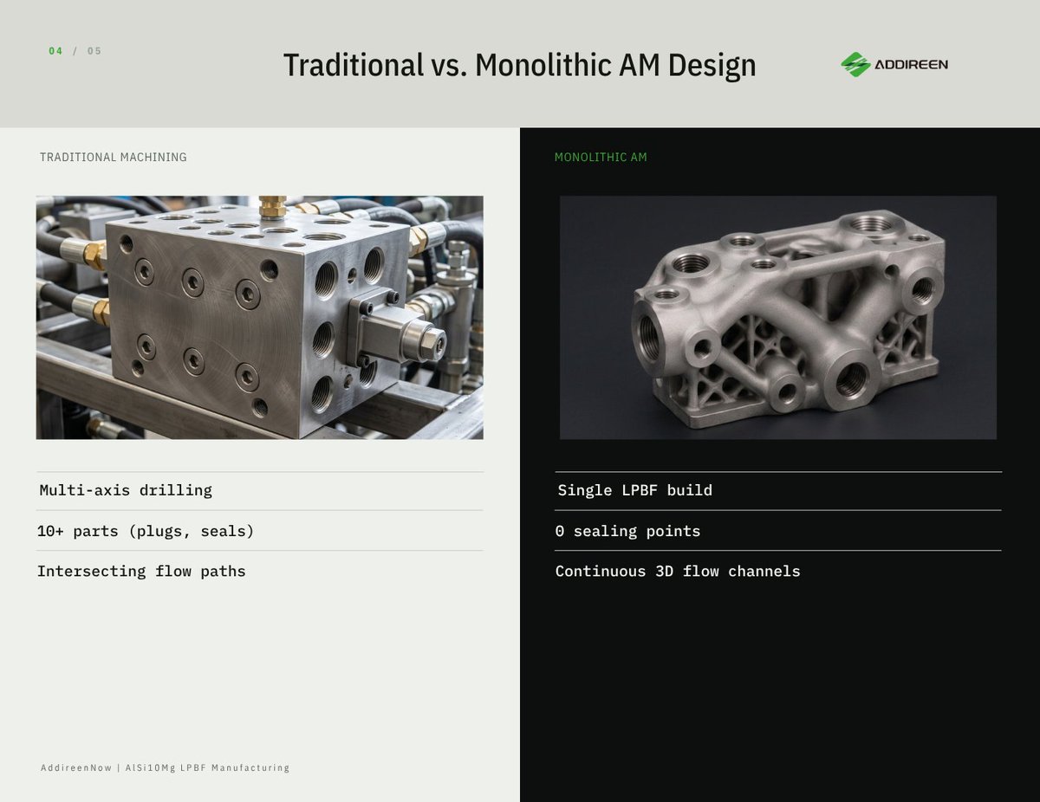This screenshot has width=1040, height=802.
Task: Select the 'MONOLITHIC AM' heading
Action: click(601, 157)
